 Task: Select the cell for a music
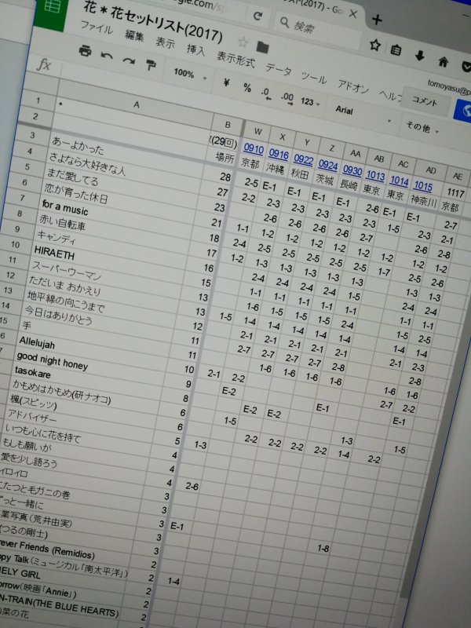point(64,207)
